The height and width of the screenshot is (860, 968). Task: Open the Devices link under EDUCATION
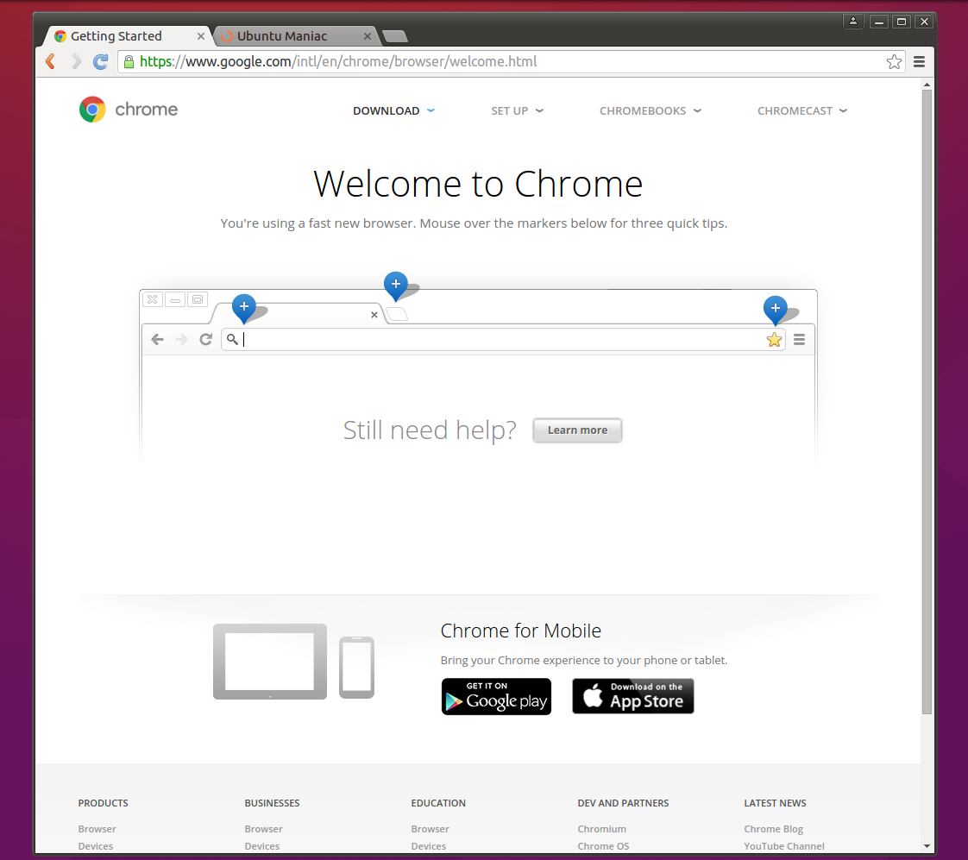429,846
